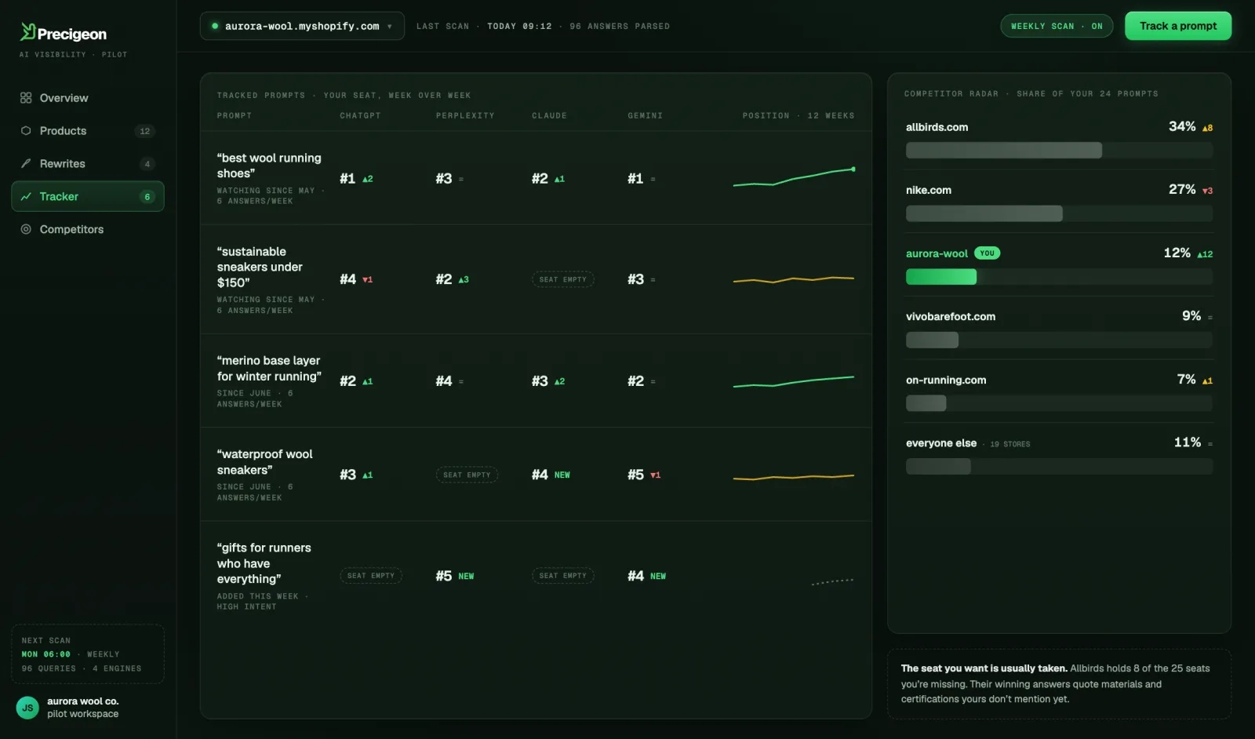Click Seat Empty for waterproof wool sneakers Perplexity
This screenshot has width=1255, height=739.
pyautogui.click(x=467, y=475)
